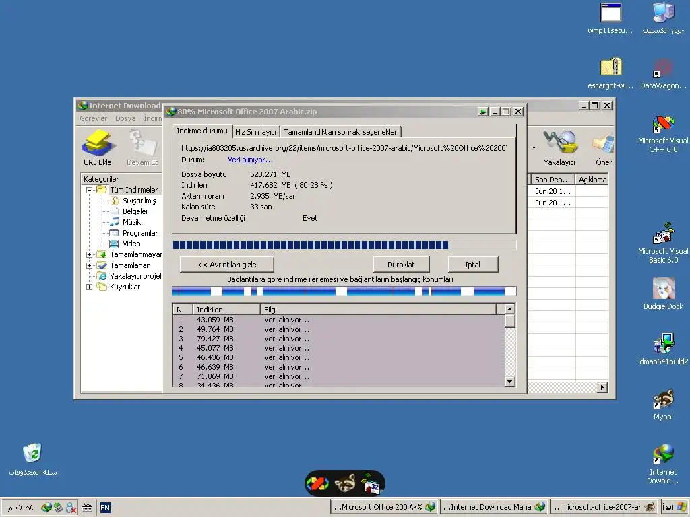Select the Video category icon
Image resolution: width=690 pixels, height=517 pixels.
coord(114,244)
